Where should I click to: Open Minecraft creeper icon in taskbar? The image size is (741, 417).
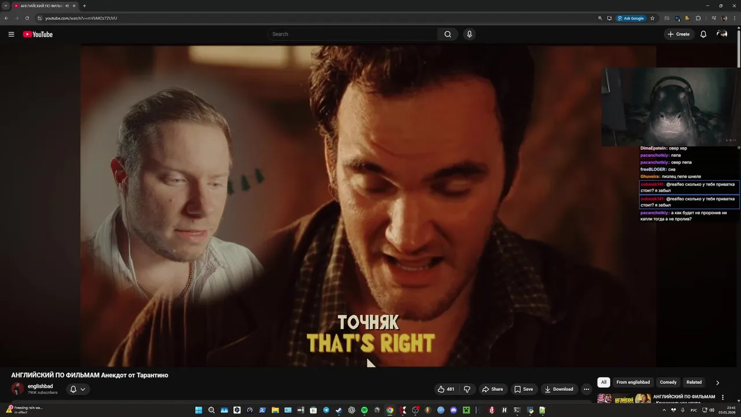pyautogui.click(x=466, y=410)
